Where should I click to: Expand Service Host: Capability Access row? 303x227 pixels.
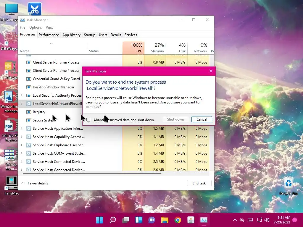coord(21,137)
